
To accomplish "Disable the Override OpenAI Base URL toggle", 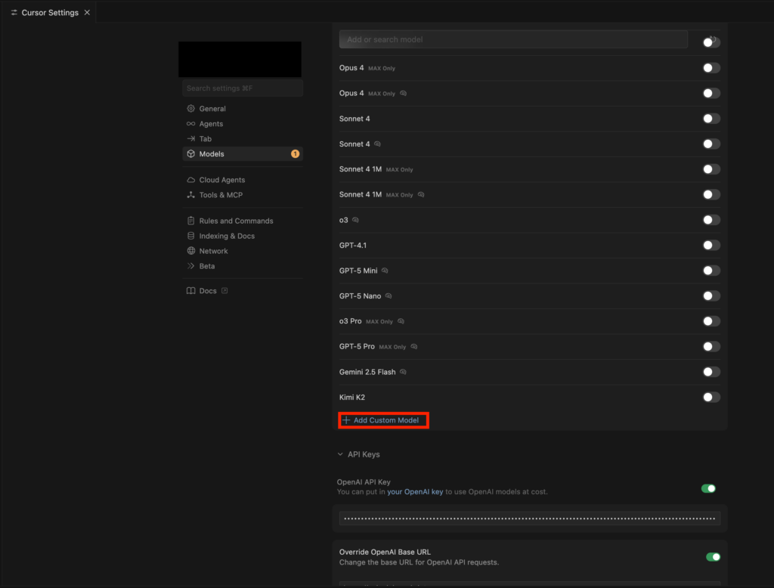I will pos(712,557).
